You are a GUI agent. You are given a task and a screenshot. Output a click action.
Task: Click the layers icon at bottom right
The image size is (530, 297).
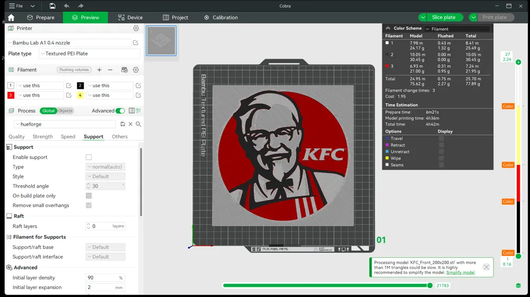(518, 285)
